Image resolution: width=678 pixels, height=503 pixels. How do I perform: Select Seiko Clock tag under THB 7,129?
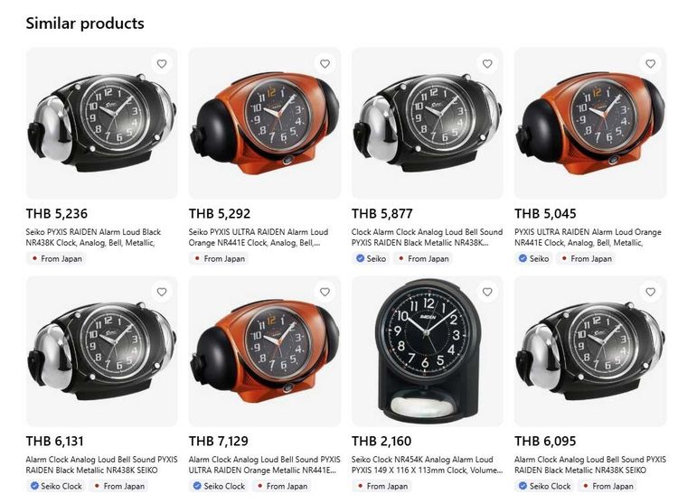[x=219, y=486]
